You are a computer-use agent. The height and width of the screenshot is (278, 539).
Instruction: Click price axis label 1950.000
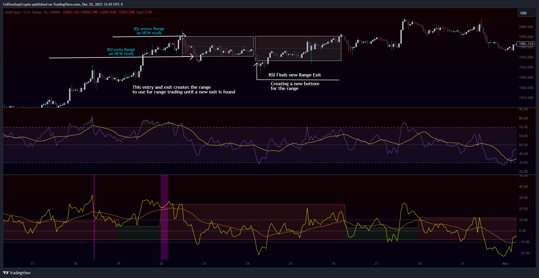[x=526, y=78]
